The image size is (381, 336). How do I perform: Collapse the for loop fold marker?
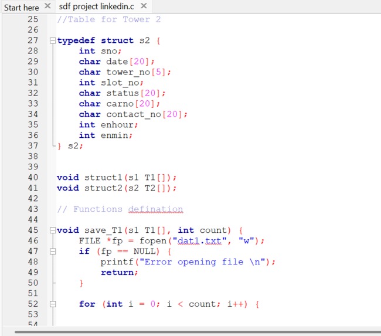pos(53,304)
